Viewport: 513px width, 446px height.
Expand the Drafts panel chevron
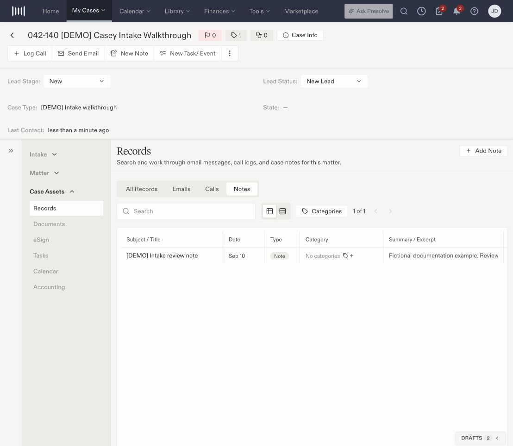(x=497, y=438)
